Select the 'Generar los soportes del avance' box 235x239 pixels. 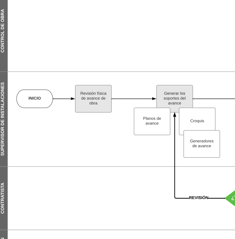click(x=174, y=96)
